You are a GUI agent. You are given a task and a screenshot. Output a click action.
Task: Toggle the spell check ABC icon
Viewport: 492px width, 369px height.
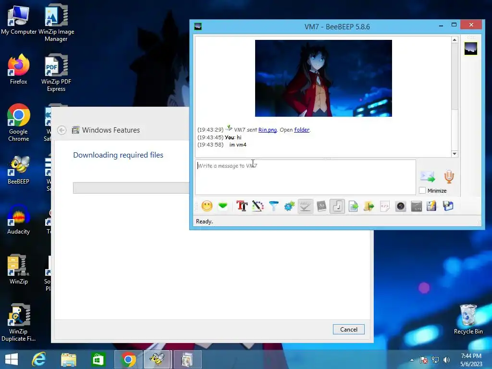(x=305, y=206)
